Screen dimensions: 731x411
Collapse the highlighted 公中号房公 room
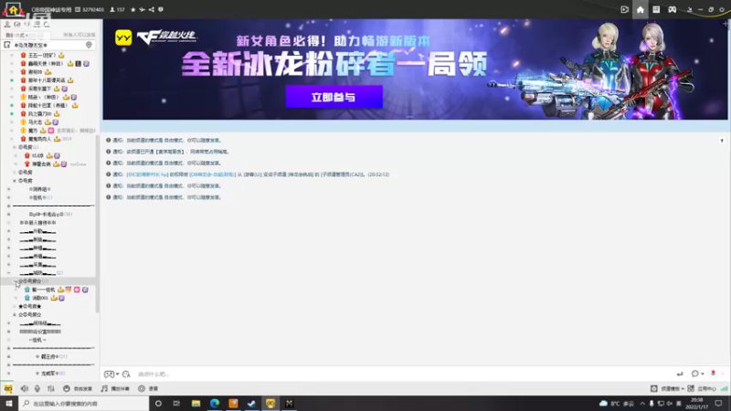point(15,281)
